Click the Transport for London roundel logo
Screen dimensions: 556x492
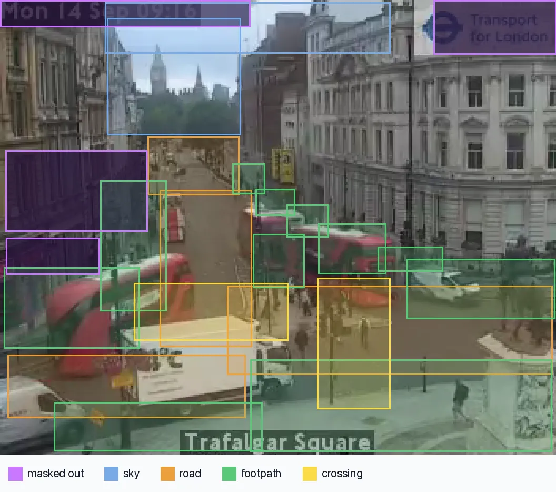[443, 27]
